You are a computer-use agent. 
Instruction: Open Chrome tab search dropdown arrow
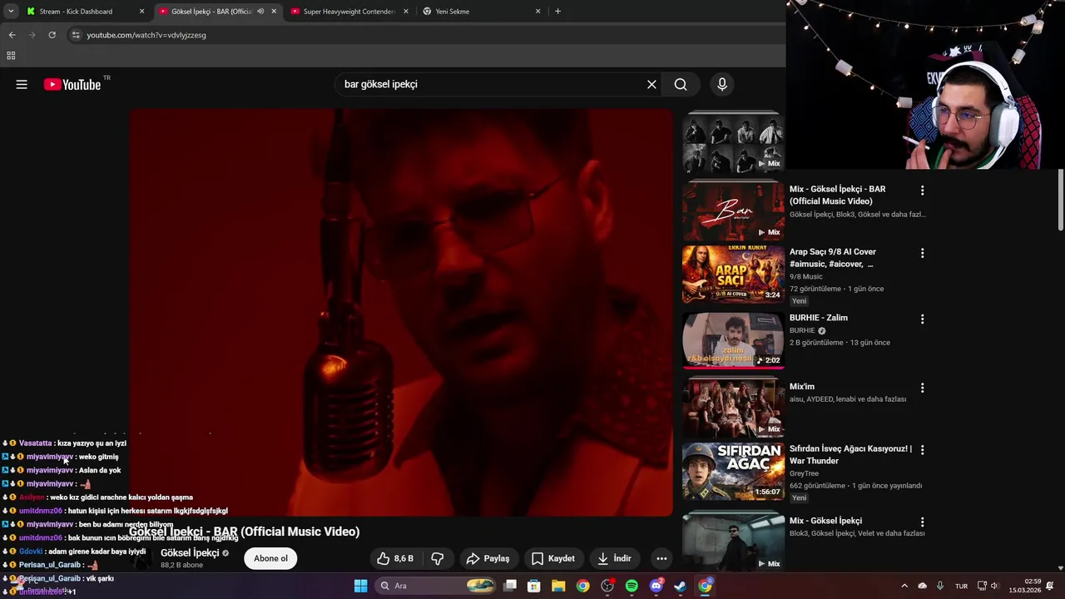pos(11,12)
